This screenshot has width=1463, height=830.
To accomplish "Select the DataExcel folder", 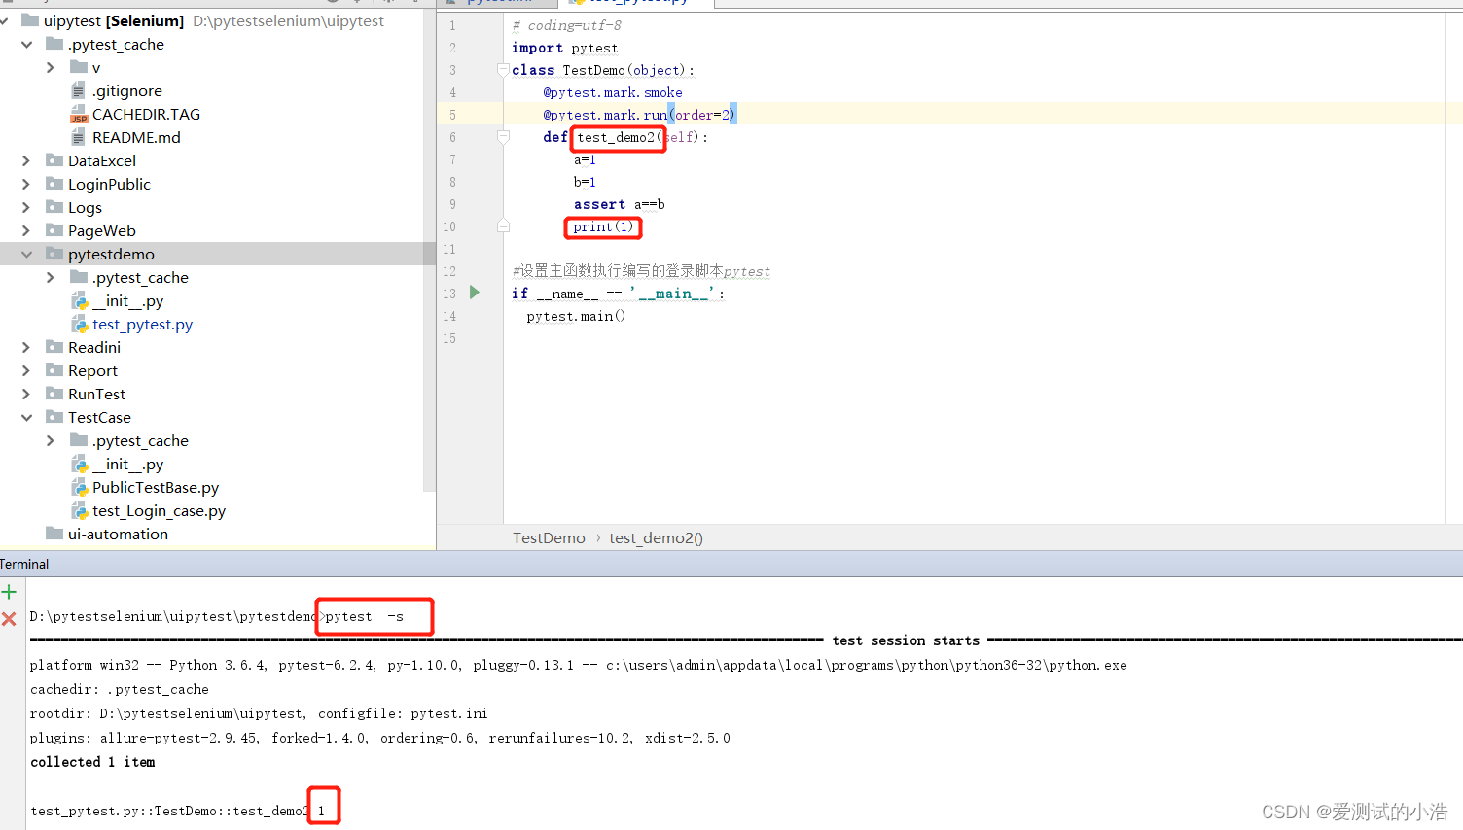I will [x=102, y=160].
